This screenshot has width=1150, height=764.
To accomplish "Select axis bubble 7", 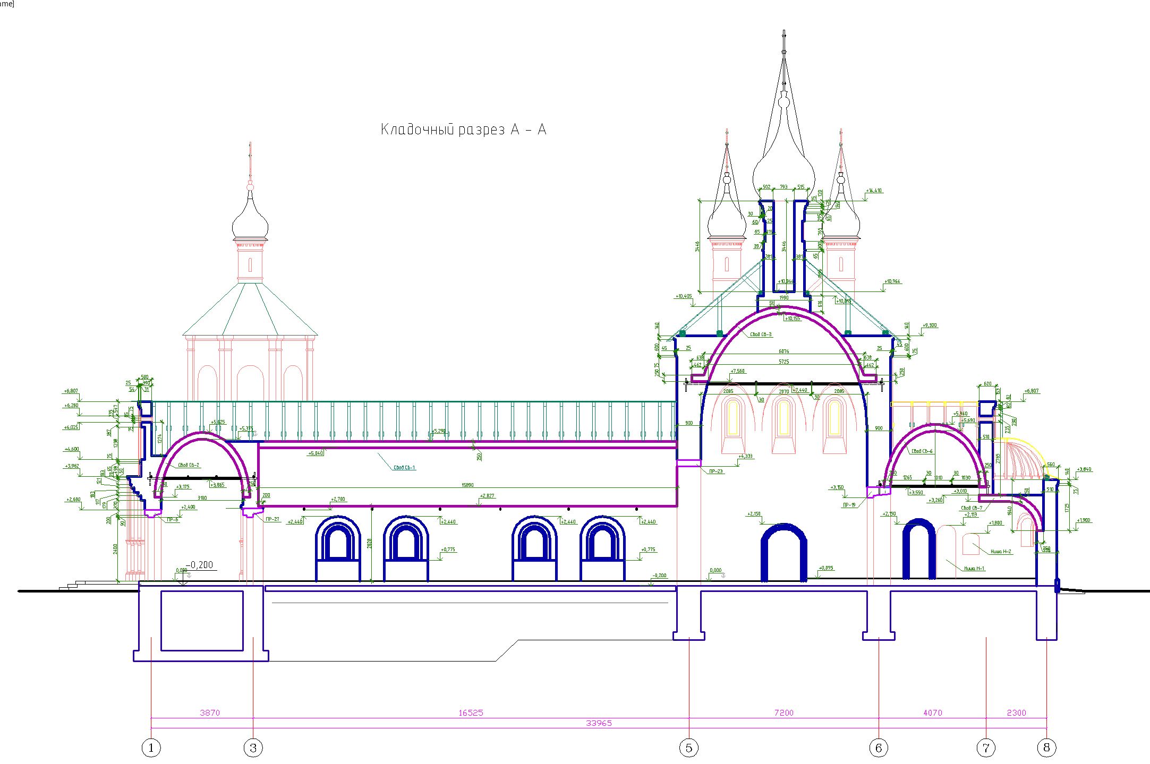I will [x=986, y=748].
